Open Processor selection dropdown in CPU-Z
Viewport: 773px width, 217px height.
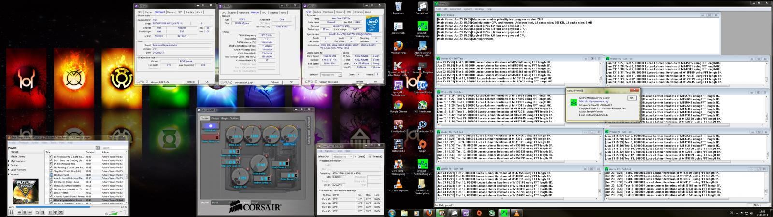[x=331, y=75]
